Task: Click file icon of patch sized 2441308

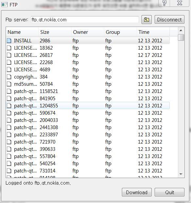Action: click(9, 127)
